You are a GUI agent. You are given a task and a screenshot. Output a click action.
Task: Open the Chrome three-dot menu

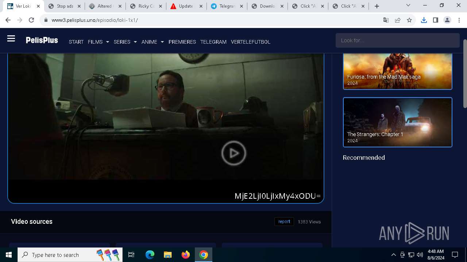click(x=459, y=20)
